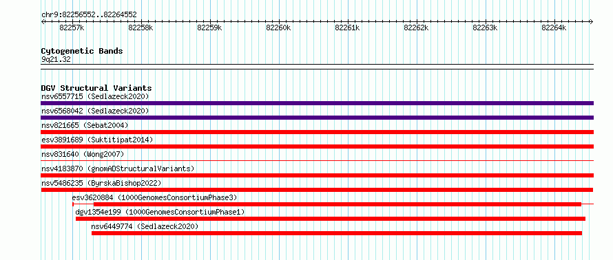Viewport: 613px width, 260px height.
Task: Click nsv6449774 (Sedlazeck2020) label
Action: tap(145, 226)
